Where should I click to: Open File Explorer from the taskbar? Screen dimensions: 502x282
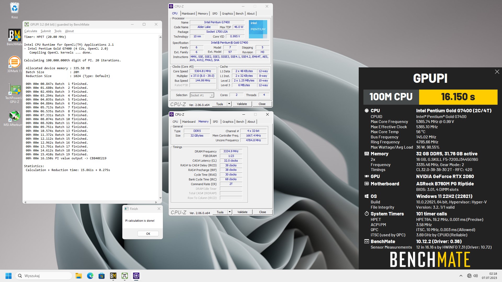click(79, 276)
